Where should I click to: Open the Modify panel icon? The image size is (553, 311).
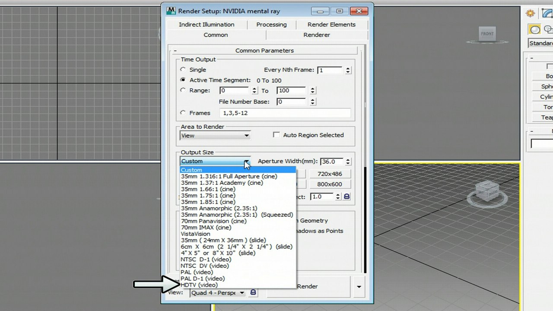[547, 13]
